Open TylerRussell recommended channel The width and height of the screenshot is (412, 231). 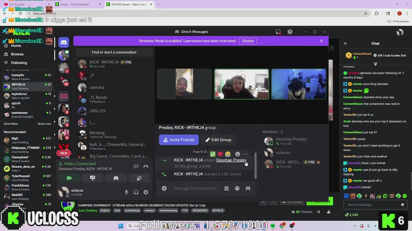[x=27, y=178]
